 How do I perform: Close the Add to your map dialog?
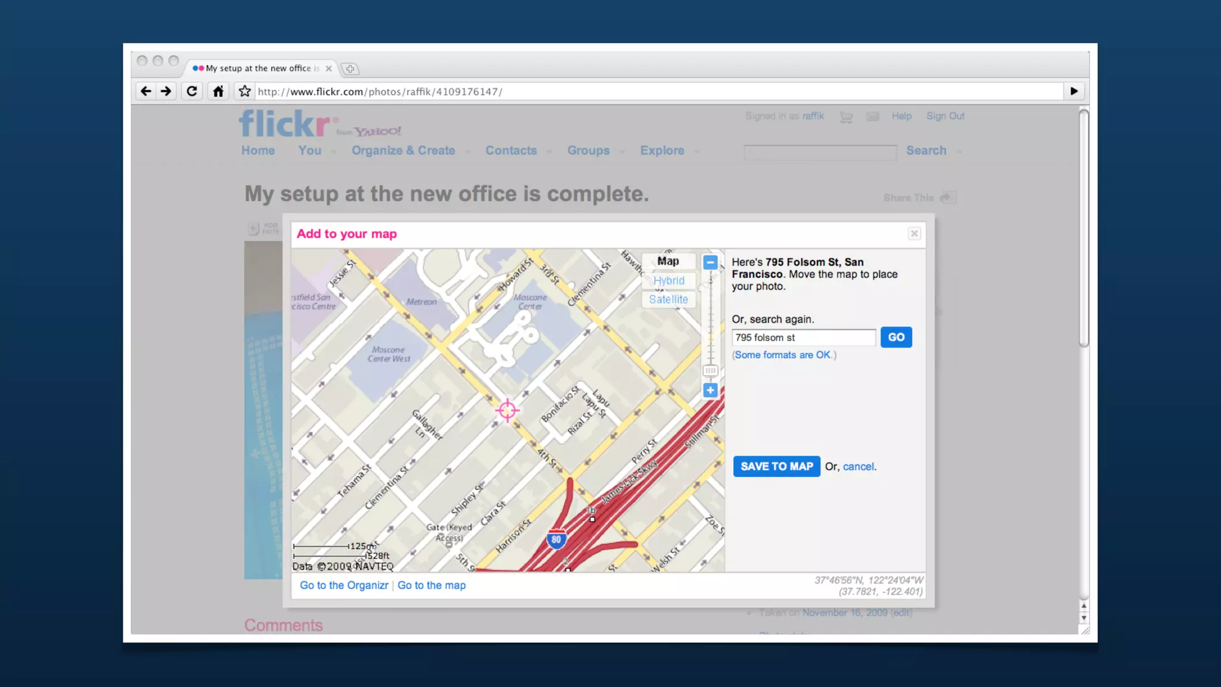click(x=914, y=234)
